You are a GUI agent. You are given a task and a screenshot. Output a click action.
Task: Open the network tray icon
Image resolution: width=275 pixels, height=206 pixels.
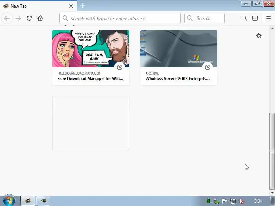(x=233, y=202)
